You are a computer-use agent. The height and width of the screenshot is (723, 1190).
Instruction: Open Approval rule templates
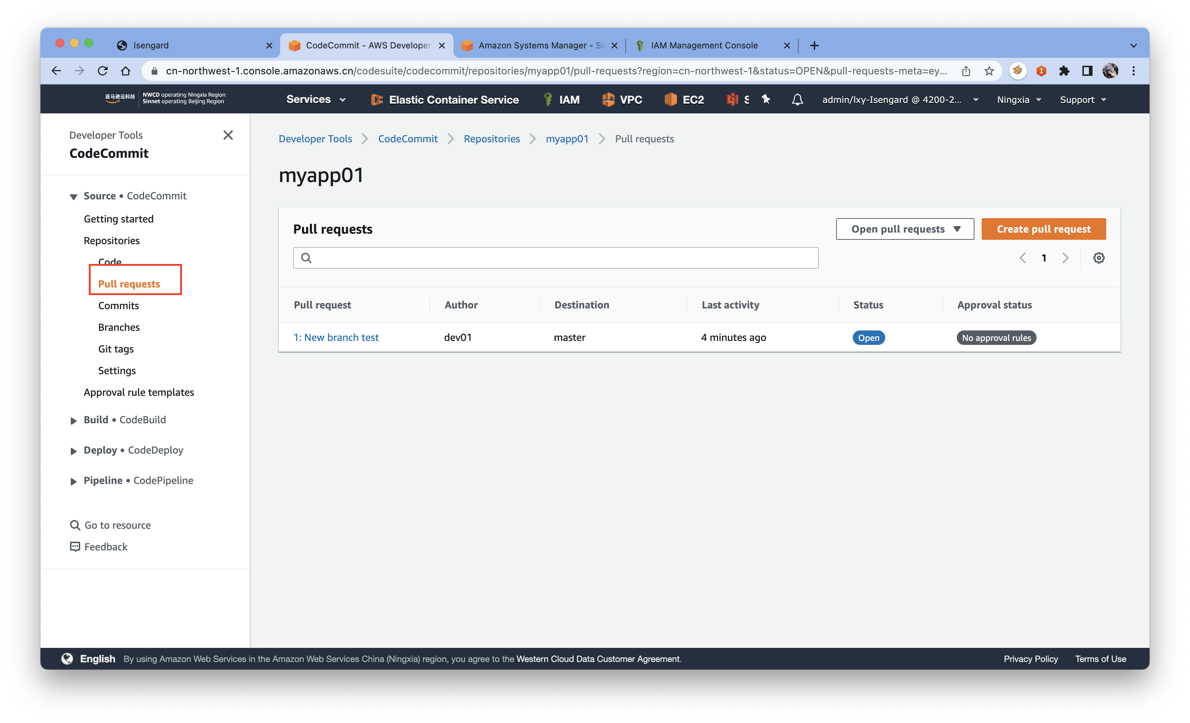pyautogui.click(x=139, y=392)
